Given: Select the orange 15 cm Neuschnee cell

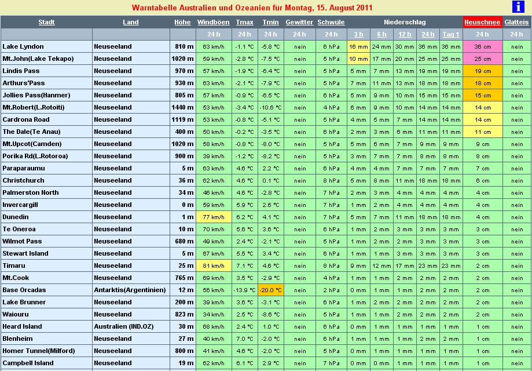Looking at the screenshot, I should point(483,96).
